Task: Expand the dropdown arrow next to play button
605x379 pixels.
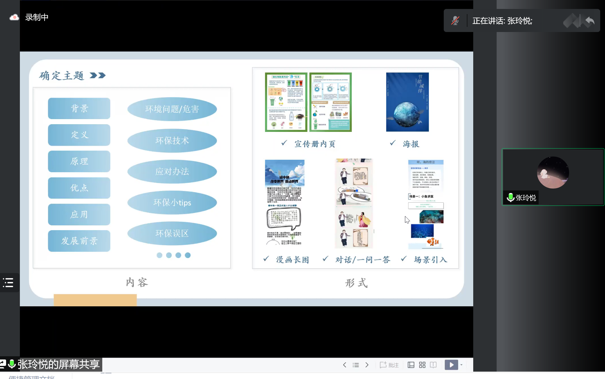Action: click(461, 365)
